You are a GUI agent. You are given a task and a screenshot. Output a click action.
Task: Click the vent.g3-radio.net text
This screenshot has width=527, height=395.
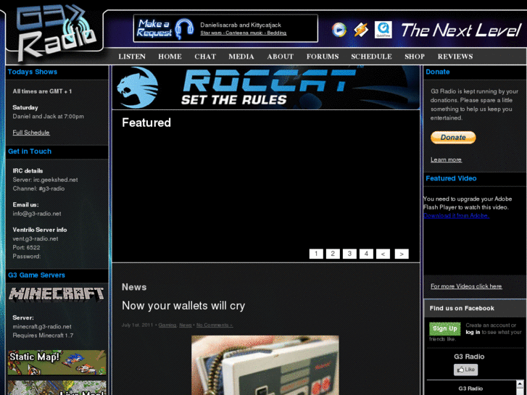[x=36, y=238]
